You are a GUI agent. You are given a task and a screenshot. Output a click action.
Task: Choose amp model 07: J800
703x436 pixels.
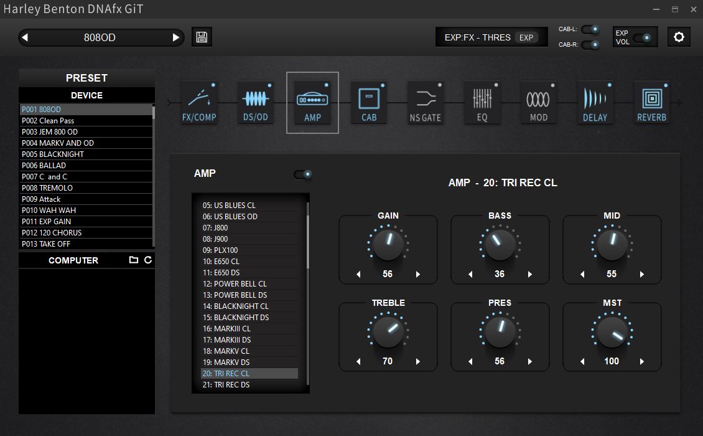click(249, 227)
